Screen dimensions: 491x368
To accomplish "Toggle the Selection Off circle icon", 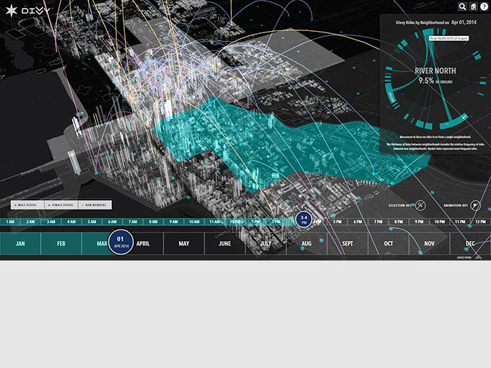I will [x=420, y=205].
